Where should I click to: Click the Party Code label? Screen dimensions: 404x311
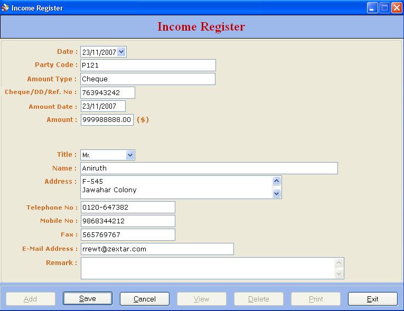pyautogui.click(x=56, y=64)
